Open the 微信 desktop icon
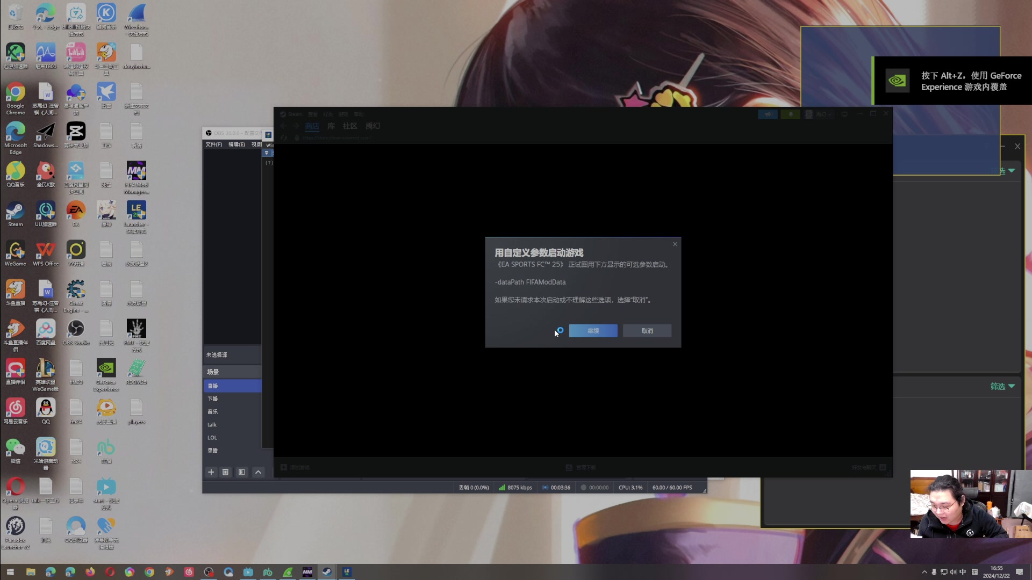Viewport: 1032px width, 580px height. (15, 451)
